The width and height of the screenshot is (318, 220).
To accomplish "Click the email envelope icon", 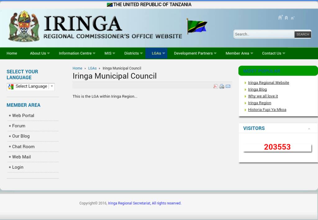I will (228, 86).
